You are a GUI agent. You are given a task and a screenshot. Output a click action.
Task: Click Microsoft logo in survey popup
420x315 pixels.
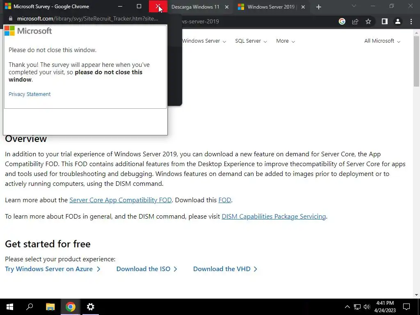(x=28, y=31)
